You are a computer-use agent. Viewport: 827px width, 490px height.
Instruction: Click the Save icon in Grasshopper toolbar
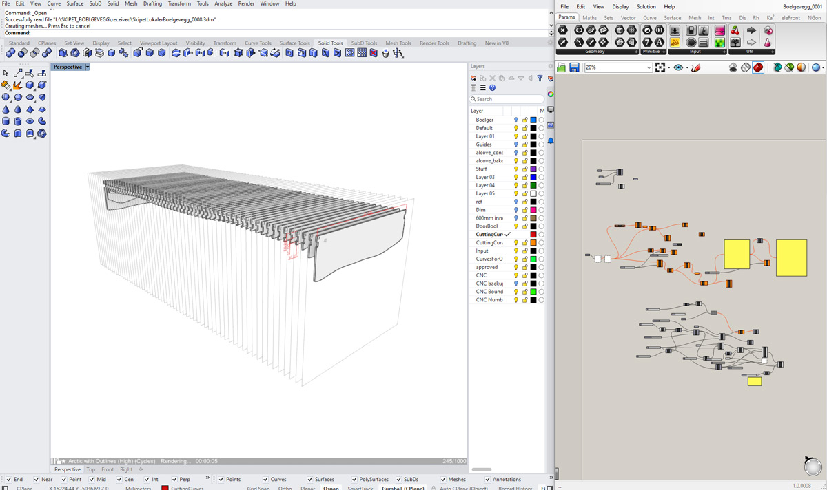tap(575, 67)
